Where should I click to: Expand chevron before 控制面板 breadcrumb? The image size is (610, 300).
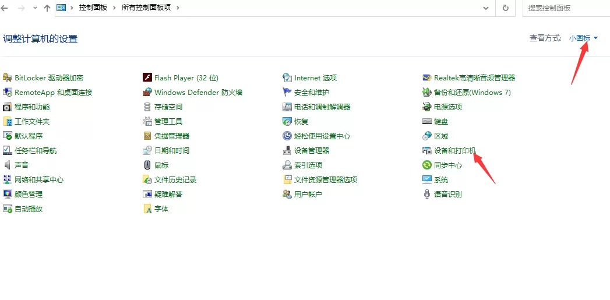coord(72,8)
